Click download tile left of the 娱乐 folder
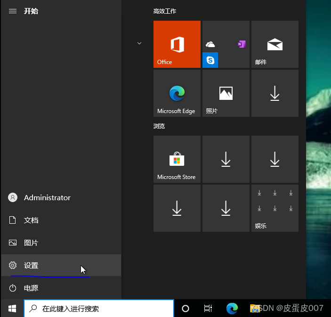Viewport: 331px width, 317px height. click(226, 208)
